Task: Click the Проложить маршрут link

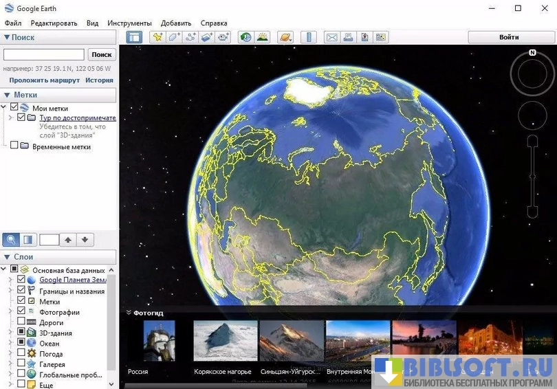Action: pyautogui.click(x=45, y=80)
